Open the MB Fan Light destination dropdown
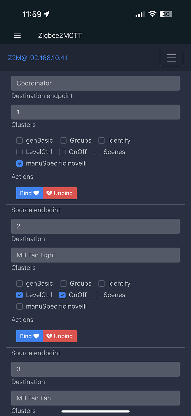191x416 pixels. pos(95,255)
